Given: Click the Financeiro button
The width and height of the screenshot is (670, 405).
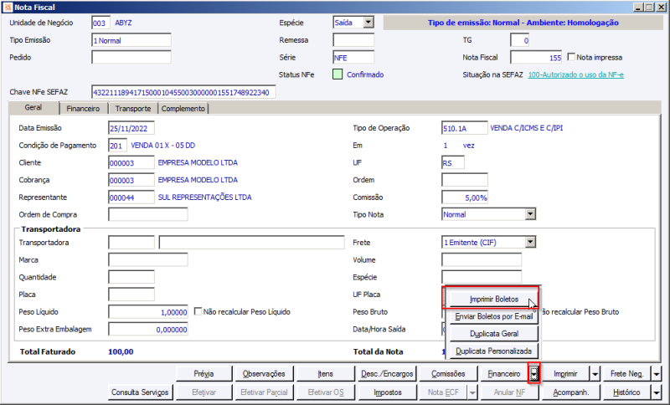Looking at the screenshot, I should click(x=504, y=374).
